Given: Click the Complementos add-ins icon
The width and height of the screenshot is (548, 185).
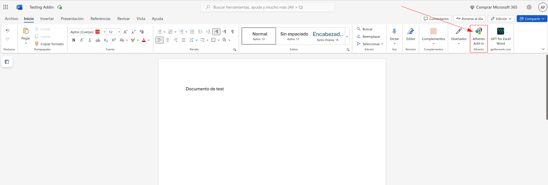Looking at the screenshot, I should [433, 32].
